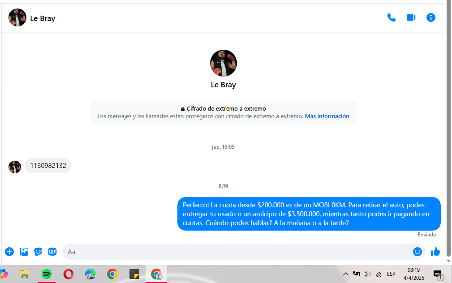Viewport: 452px width, 283px height.
Task: Open Opera browser from the taskbar
Action: point(69,274)
